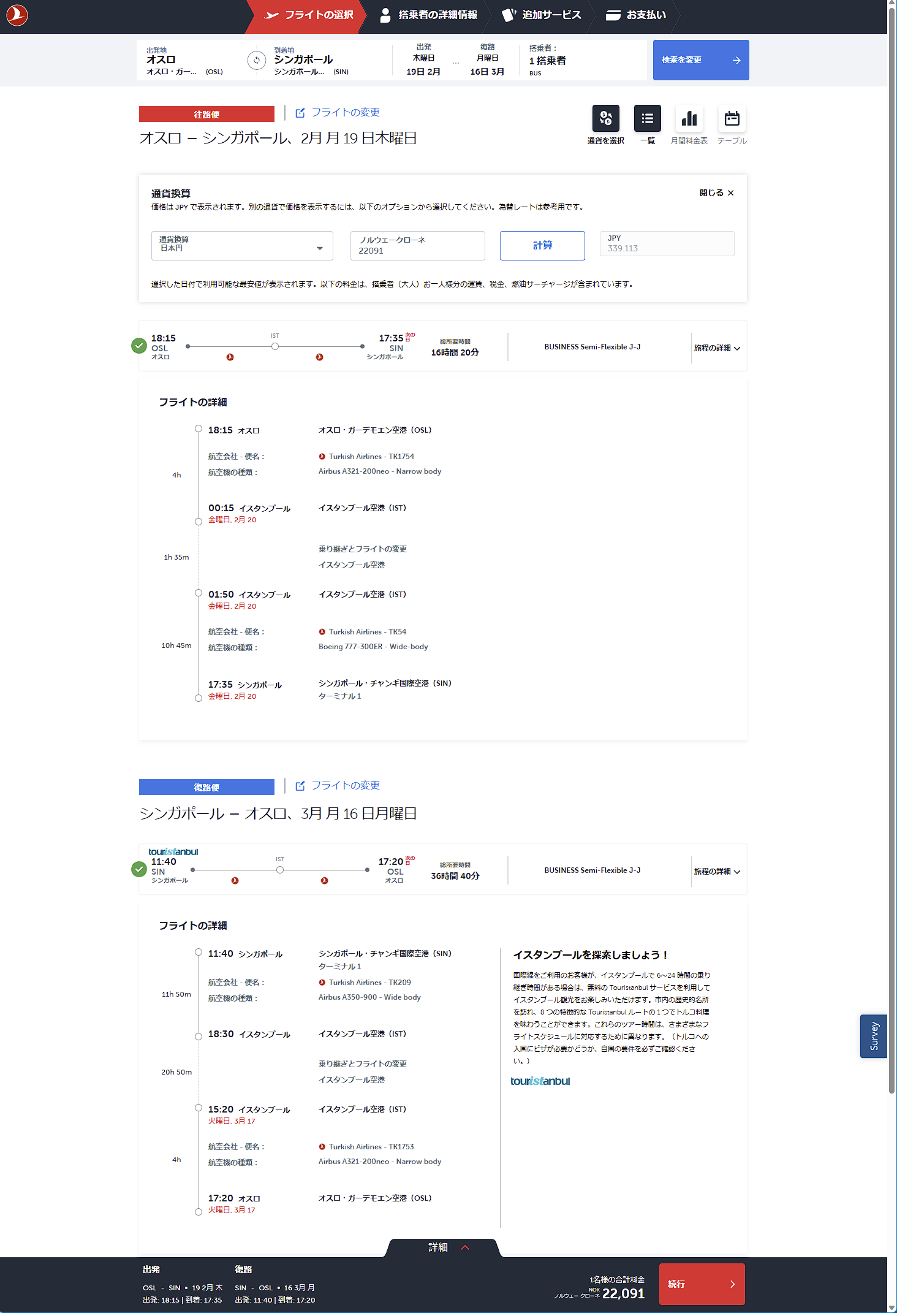897x1313 pixels.
Task: Collapse outbound flight itinerary details (旅程の詳細)
Action: pyautogui.click(x=717, y=348)
